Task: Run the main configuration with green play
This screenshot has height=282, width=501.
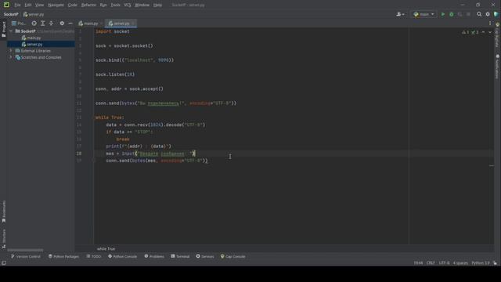Action: 443,14
